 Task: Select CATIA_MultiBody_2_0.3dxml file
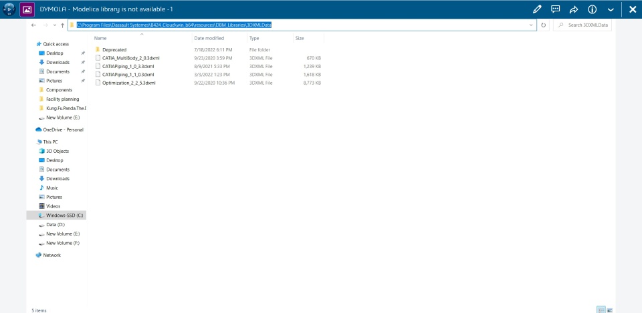130,58
